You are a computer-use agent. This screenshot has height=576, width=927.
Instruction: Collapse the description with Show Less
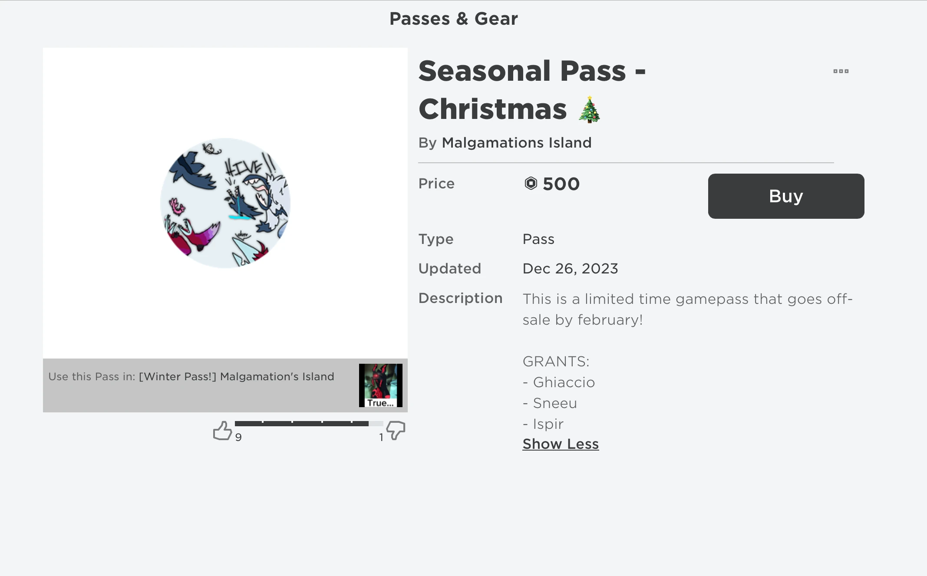pyautogui.click(x=560, y=444)
